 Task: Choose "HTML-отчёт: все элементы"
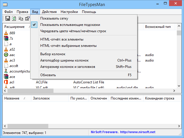[x=62, y=39]
